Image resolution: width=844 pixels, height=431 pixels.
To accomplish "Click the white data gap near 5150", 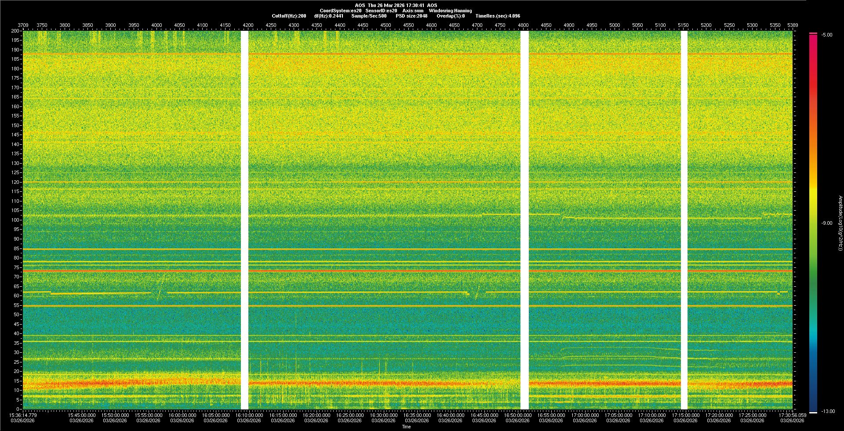I will [684, 220].
